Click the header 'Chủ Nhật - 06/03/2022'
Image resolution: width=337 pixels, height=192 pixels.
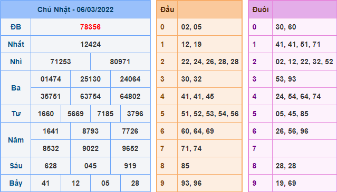click(x=75, y=9)
